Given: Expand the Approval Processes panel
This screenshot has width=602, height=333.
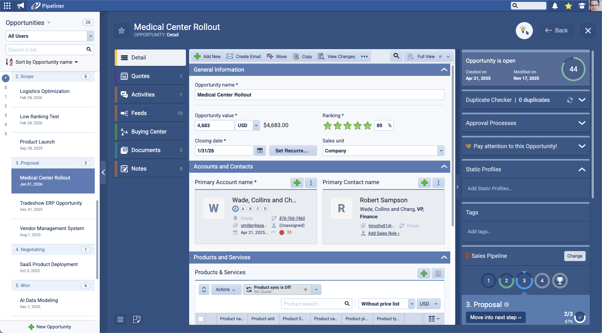Looking at the screenshot, I should click(x=582, y=123).
